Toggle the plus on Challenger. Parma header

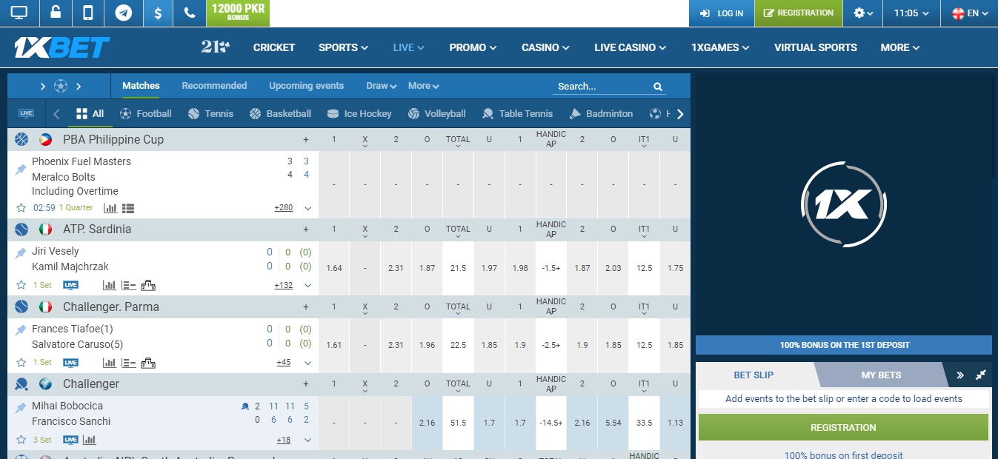click(305, 306)
